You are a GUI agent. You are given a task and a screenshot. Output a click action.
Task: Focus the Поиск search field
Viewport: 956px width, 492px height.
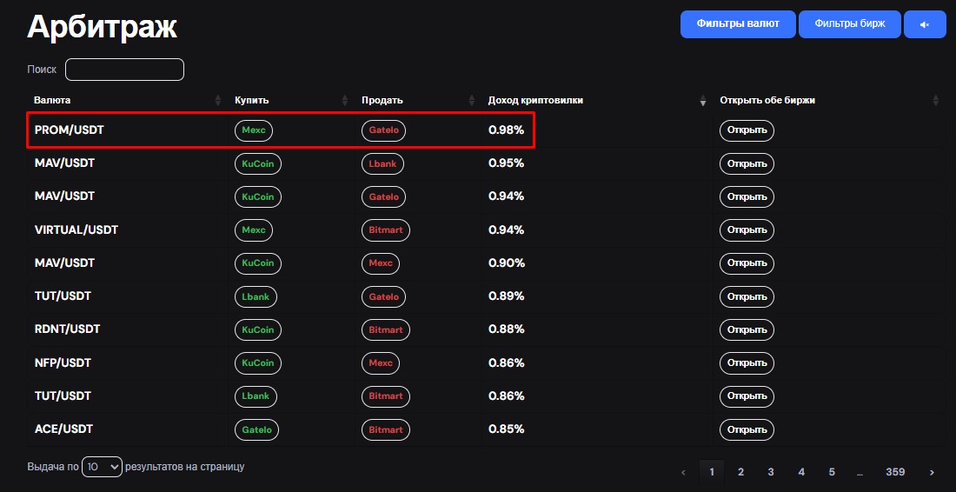point(124,70)
